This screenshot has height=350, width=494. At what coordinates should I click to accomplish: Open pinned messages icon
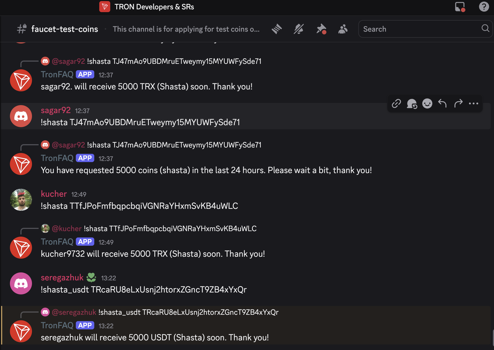click(321, 29)
